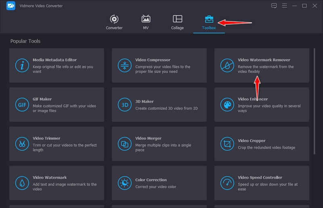Viewport: 323px width, 208px height.
Task: Switch to the Converter tab
Action: click(x=114, y=22)
